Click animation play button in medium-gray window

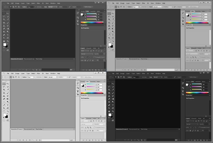132,70
